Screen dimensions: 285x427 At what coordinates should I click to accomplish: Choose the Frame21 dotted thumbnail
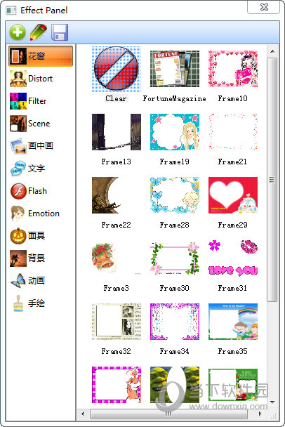coord(233,132)
